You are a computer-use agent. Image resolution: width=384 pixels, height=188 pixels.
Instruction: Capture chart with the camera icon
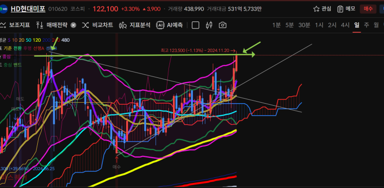tap(223, 25)
